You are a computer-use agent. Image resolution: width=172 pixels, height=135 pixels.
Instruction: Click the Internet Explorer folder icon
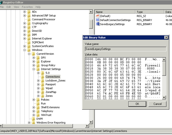[29, 39]
